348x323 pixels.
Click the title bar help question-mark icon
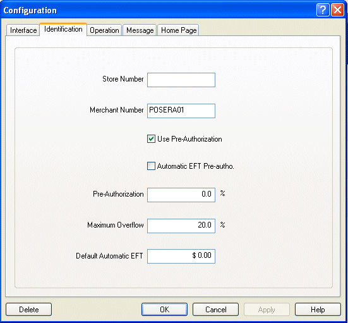(x=323, y=9)
